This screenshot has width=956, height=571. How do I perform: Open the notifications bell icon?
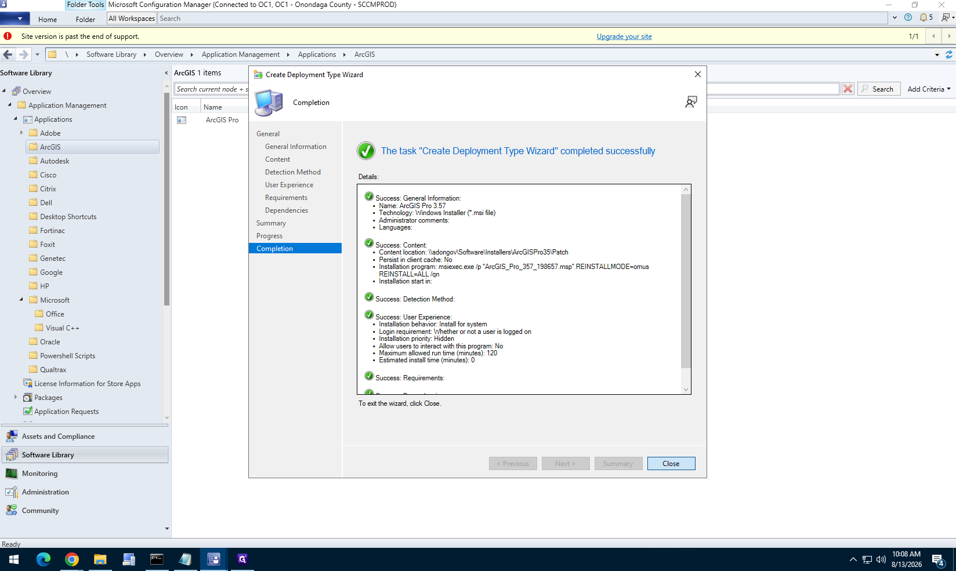[923, 17]
